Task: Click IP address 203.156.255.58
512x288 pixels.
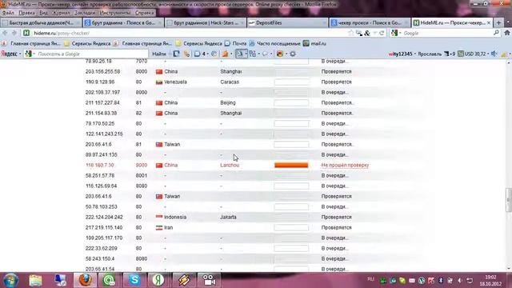Action: [102, 71]
